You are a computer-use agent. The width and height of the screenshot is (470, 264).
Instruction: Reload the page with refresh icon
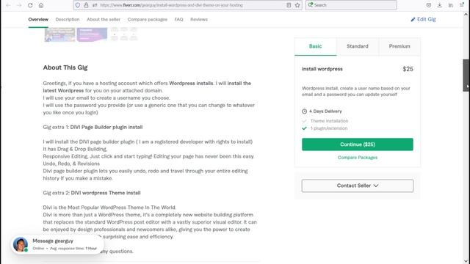[30, 5]
